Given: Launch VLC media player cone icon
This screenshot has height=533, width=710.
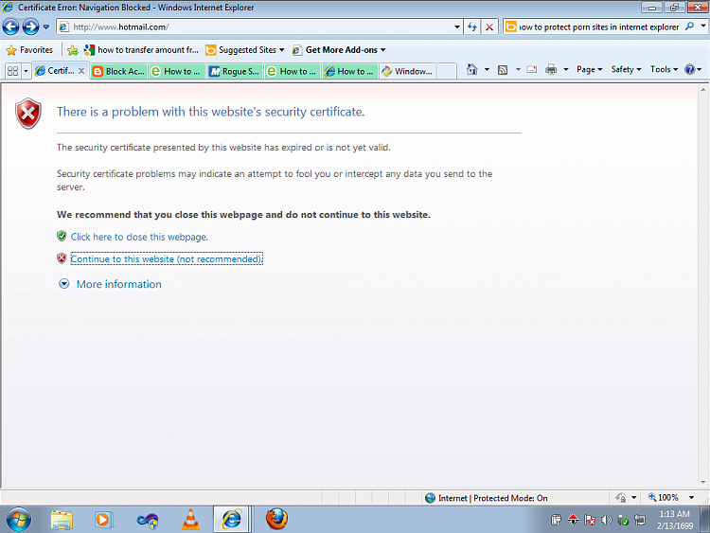Looking at the screenshot, I should [190, 520].
